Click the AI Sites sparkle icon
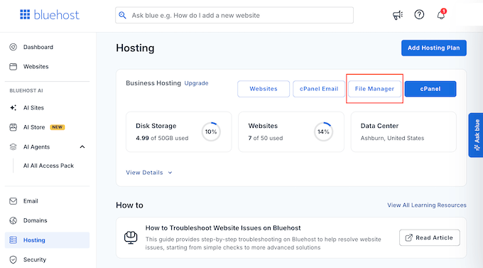483x268 pixels. [13, 107]
